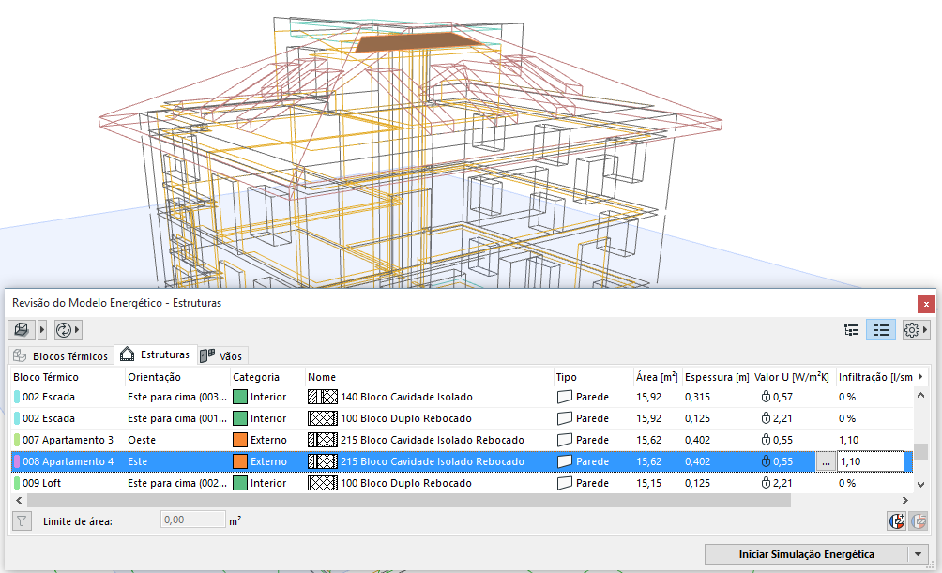Switch to the Blocos Térmicos tab
The height and width of the screenshot is (573, 942).
tap(61, 356)
